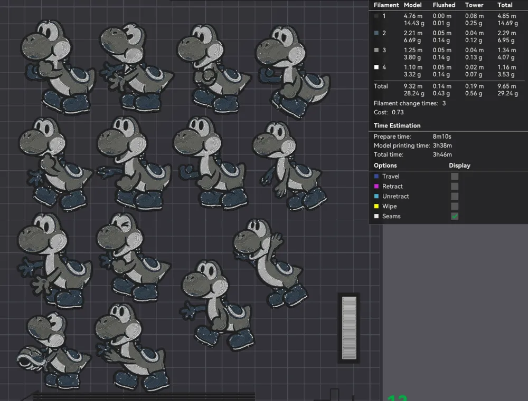Click filament 4 total length 1.16 m
This screenshot has height=401, width=528.
pyautogui.click(x=506, y=67)
